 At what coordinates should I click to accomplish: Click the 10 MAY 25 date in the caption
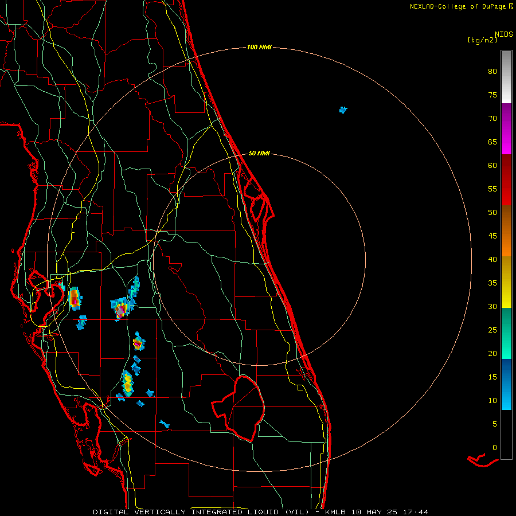375,512
